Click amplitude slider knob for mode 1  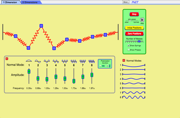point(29,72)
